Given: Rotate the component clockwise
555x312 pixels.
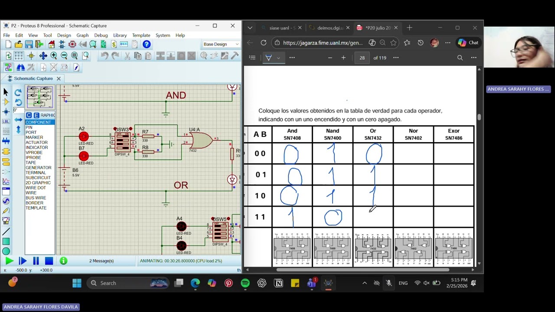Looking at the screenshot, I should (18, 92).
